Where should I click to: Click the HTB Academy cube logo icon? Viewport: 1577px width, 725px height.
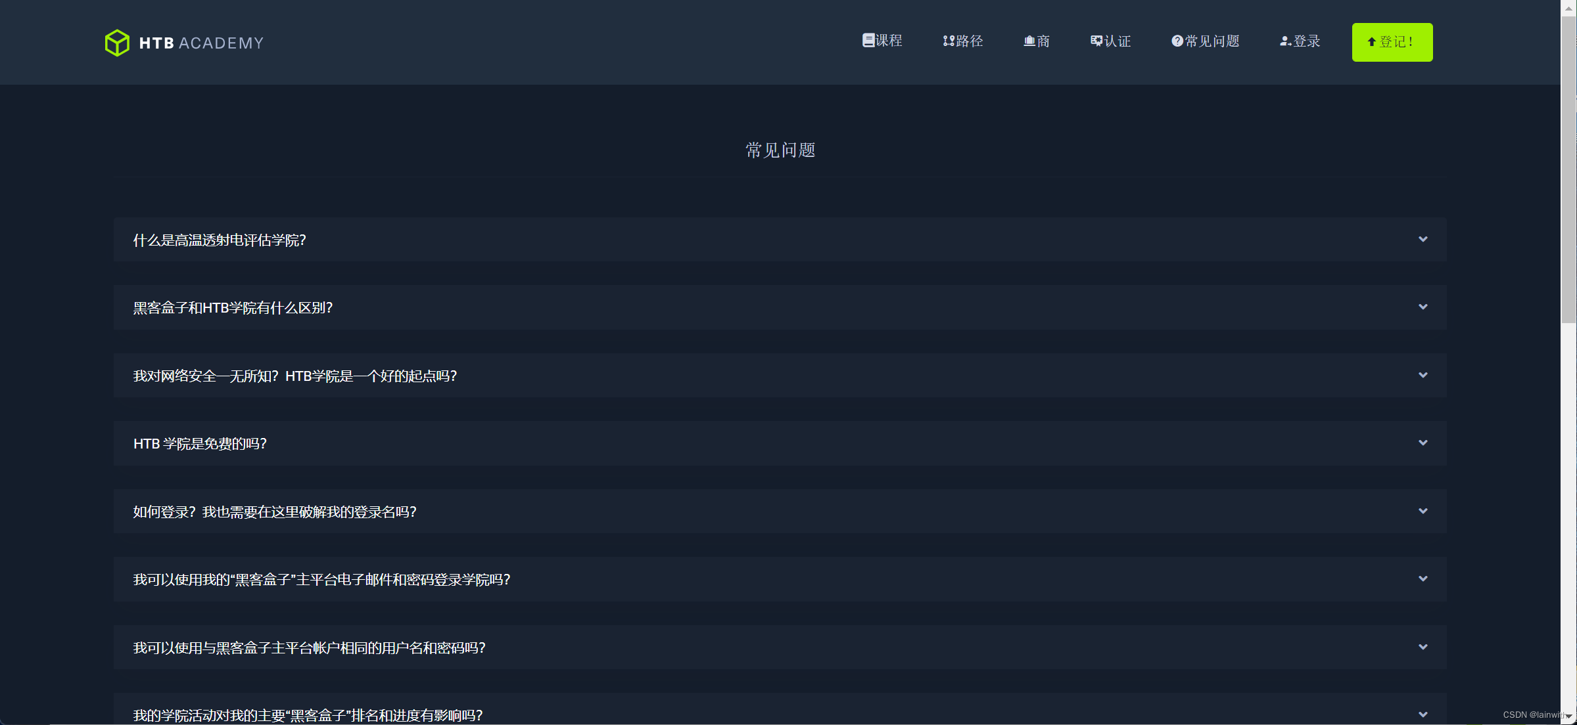tap(117, 43)
